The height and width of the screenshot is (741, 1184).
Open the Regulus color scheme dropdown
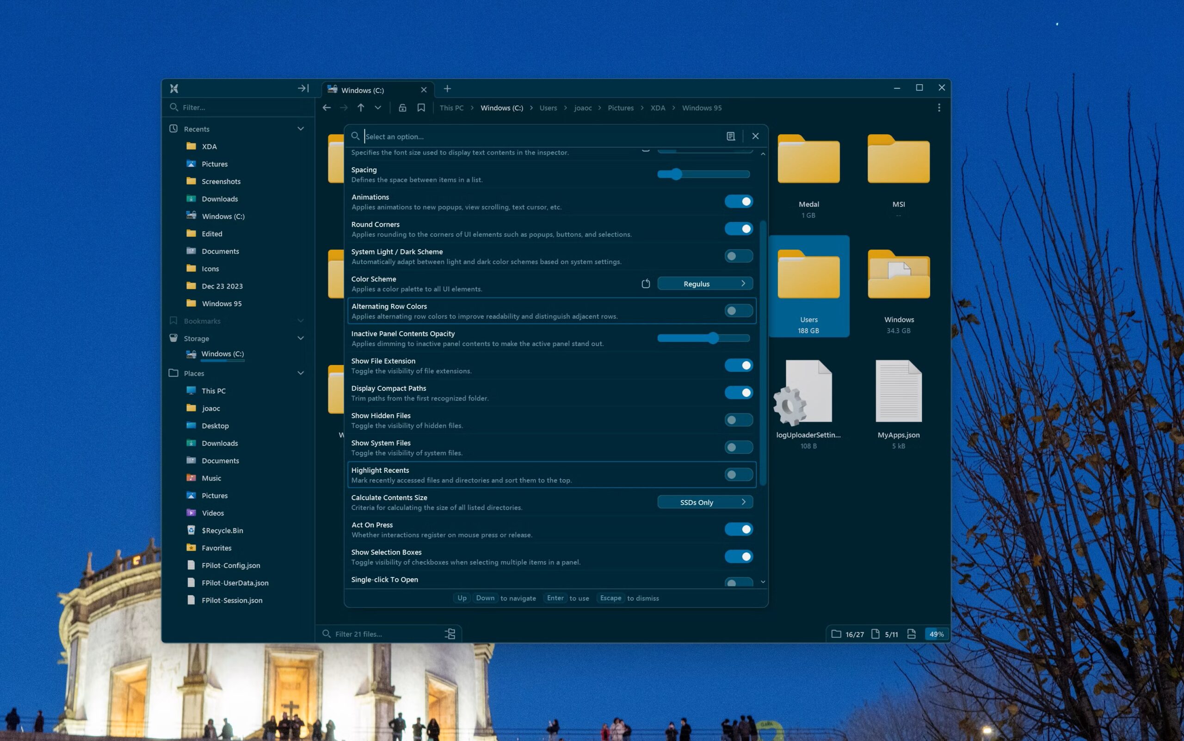705,284
